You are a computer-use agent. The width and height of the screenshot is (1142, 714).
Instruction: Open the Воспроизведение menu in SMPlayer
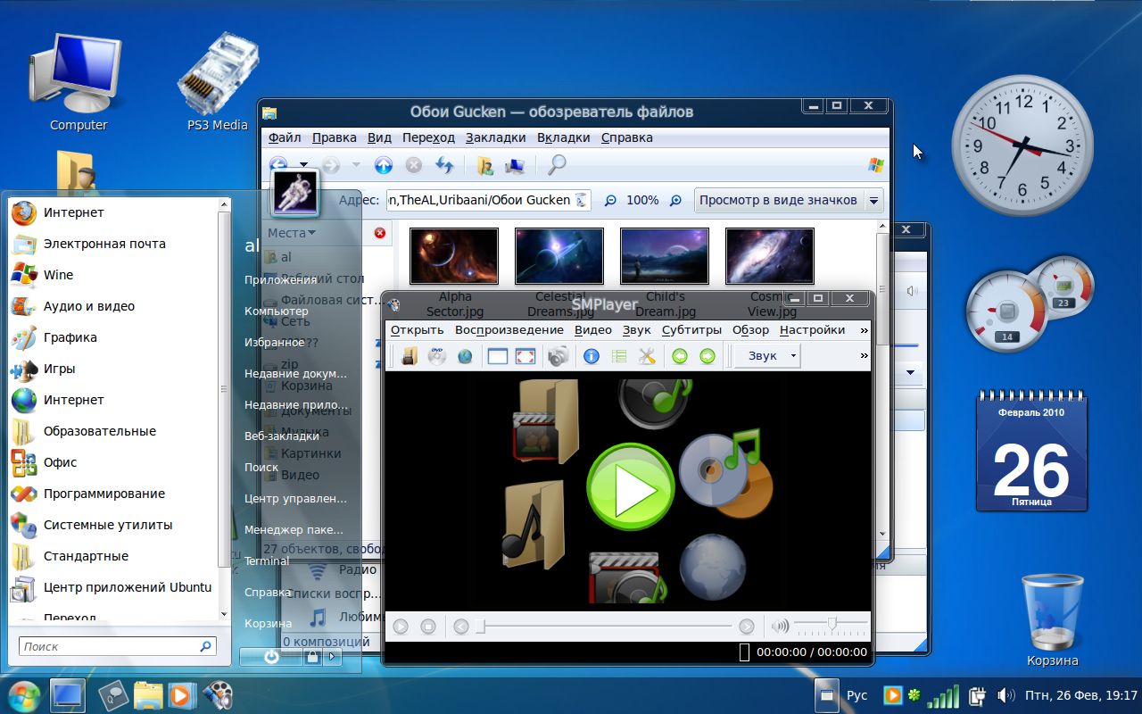tap(509, 330)
